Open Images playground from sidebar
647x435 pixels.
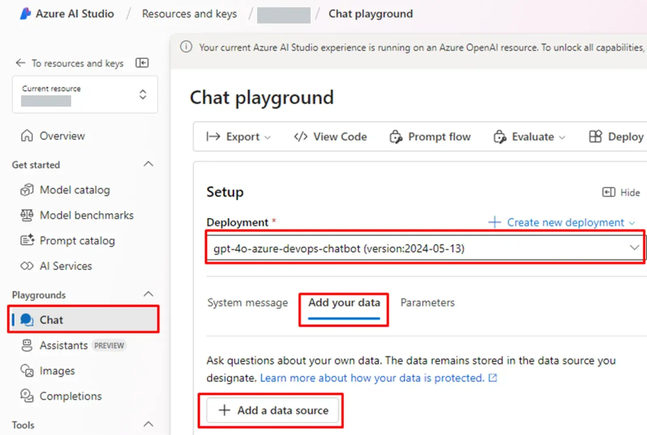[57, 371]
